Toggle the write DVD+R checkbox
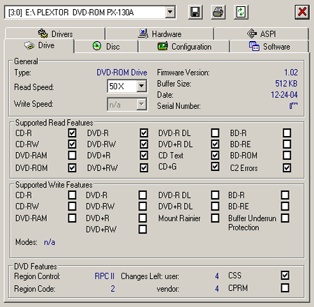This screenshot has height=307, width=314. [x=142, y=218]
